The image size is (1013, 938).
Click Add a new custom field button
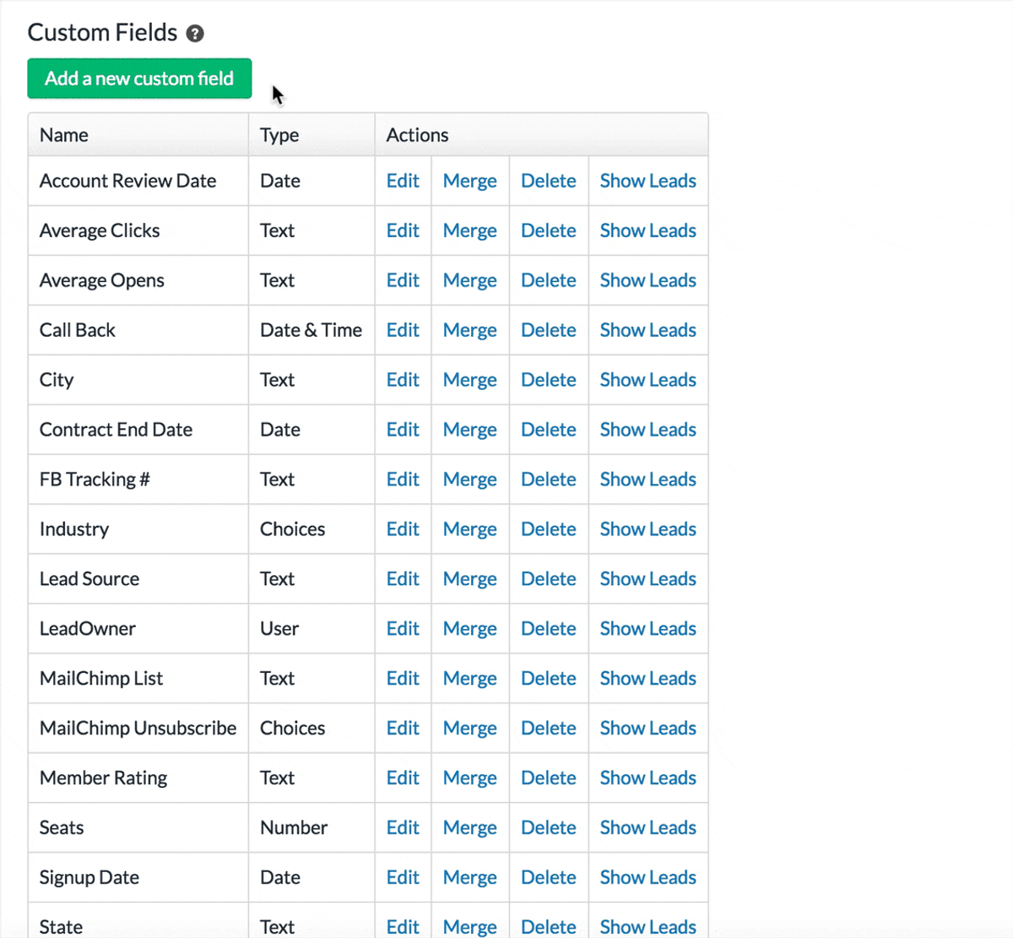[139, 79]
